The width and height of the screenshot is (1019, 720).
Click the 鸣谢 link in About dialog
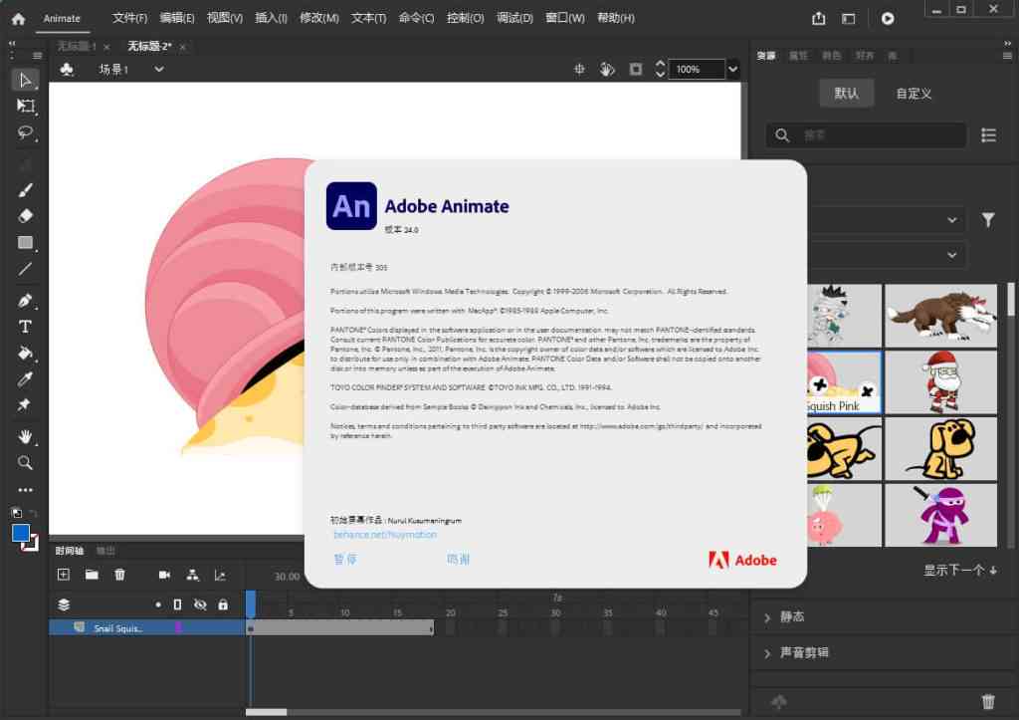tap(458, 560)
